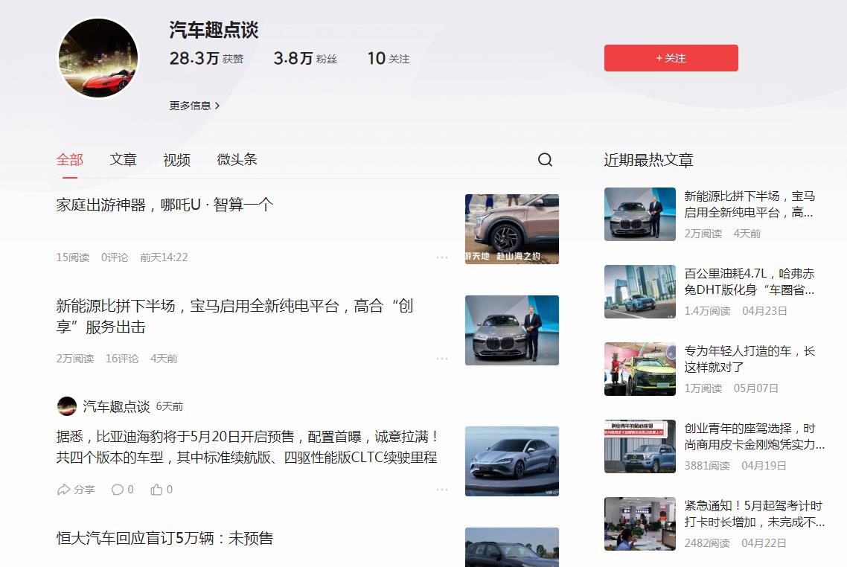Click 哪吒U car thumbnail in feed

tap(511, 229)
